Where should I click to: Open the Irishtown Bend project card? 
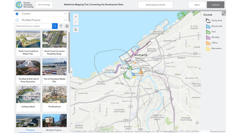pyautogui.click(x=28, y=99)
